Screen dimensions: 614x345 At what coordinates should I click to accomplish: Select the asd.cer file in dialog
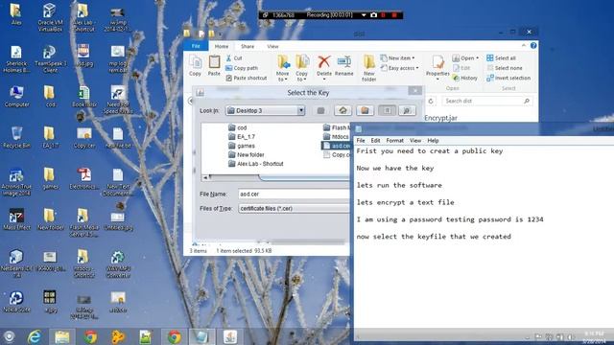click(337, 146)
